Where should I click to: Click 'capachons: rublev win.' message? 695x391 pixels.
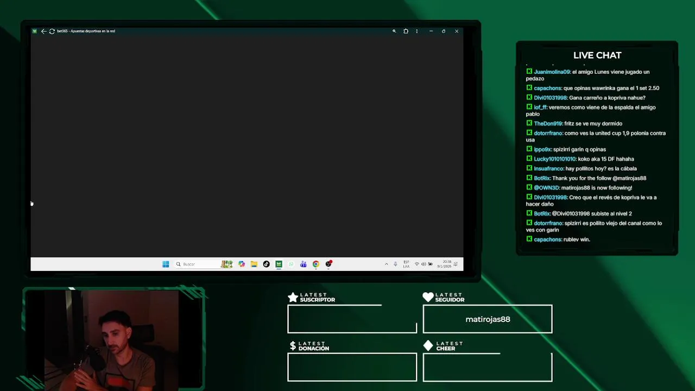(x=558, y=239)
